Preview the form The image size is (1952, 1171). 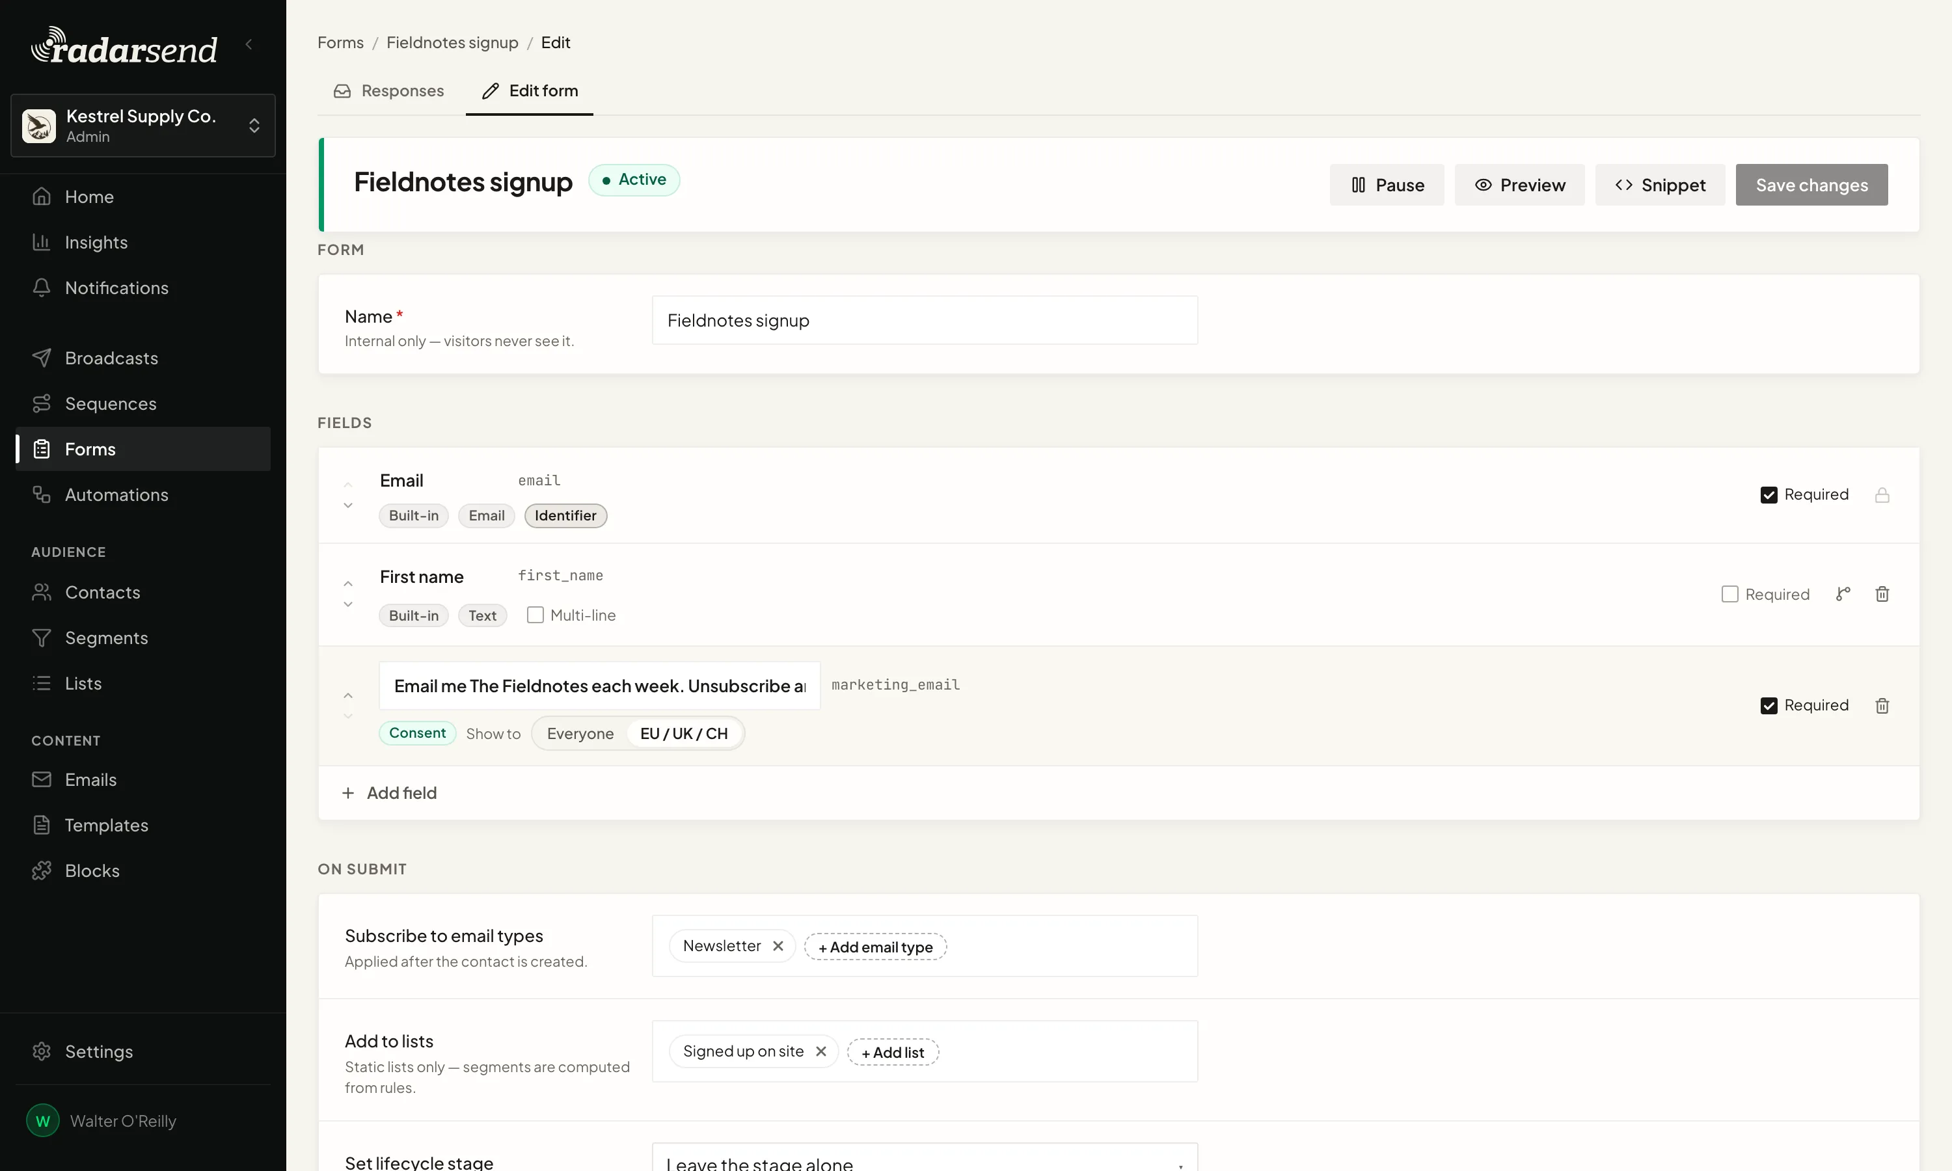pos(1519,185)
